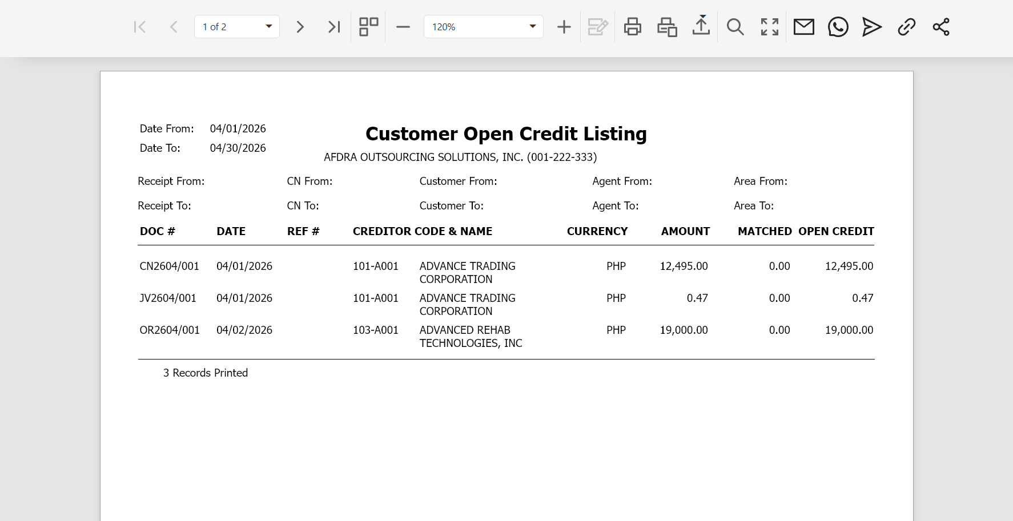This screenshot has width=1013, height=521.
Task: Click the Customer Open Credit Listing title
Action: click(x=506, y=134)
